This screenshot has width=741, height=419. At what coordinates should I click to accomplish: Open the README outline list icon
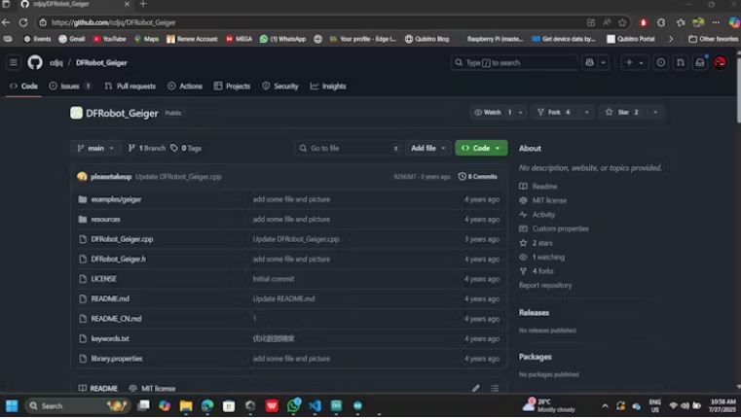495,388
